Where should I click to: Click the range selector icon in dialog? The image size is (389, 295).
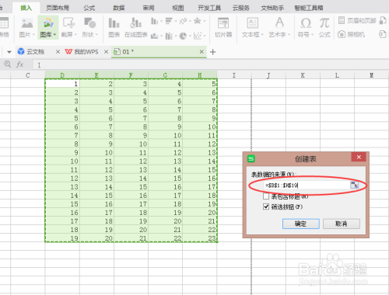[x=354, y=185]
